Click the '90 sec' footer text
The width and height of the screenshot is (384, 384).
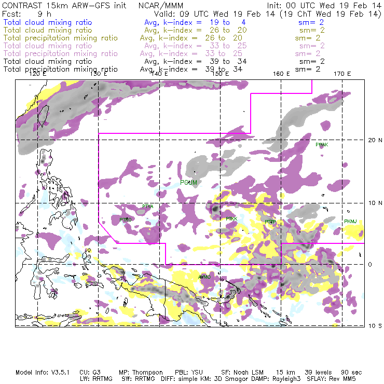[351, 373]
